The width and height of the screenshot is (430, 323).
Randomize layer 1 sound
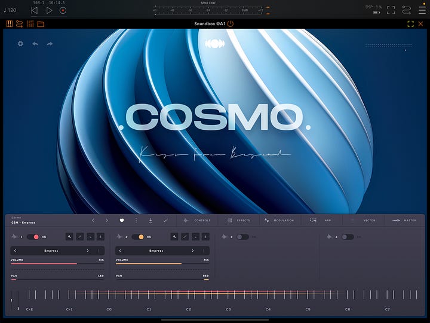pos(80,236)
